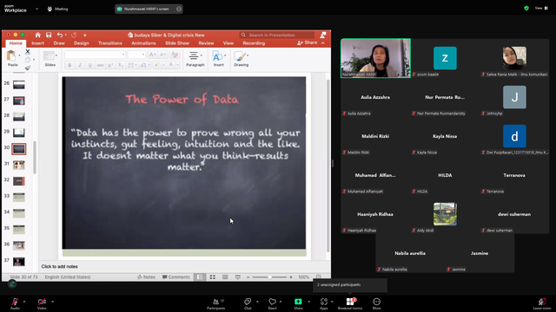The width and height of the screenshot is (556, 312).
Task: Click the Redo icon in title bar
Action: [74, 35]
